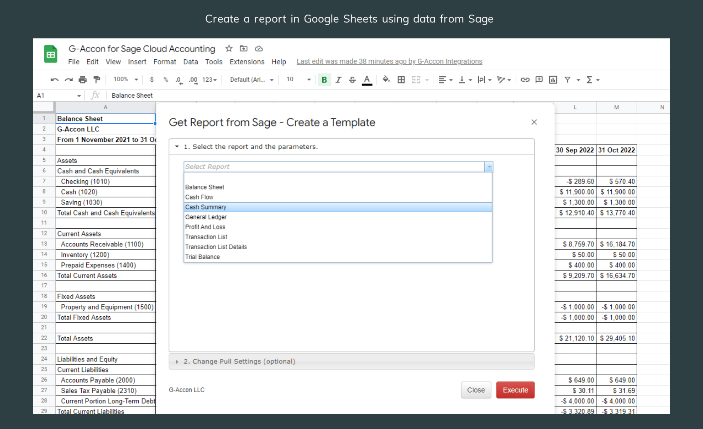Choose Cash Summary report option
The width and height of the screenshot is (703, 429).
(338, 207)
